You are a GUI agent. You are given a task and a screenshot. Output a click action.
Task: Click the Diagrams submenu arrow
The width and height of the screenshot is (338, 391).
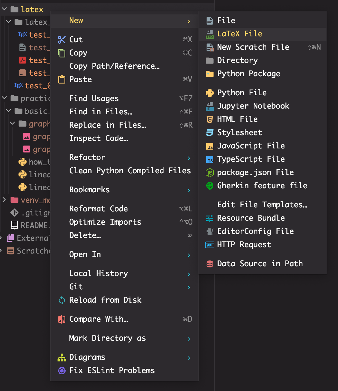point(189,358)
